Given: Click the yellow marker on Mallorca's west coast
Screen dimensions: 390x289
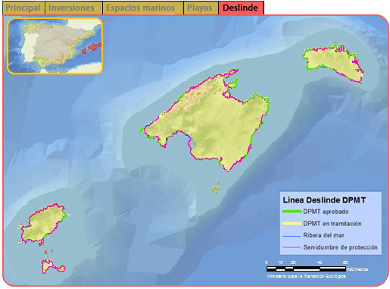Looking at the screenshot, I should pyautogui.click(x=161, y=116).
